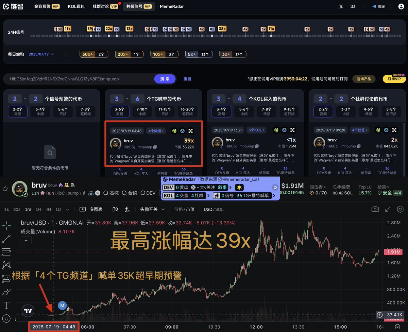
Task: Expand the 4个社区 community list
Action: click(x=360, y=130)
